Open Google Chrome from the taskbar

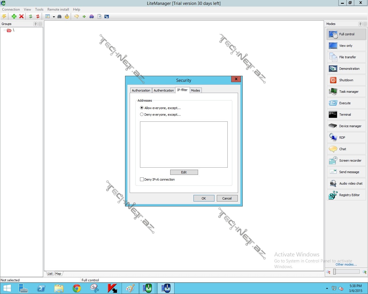tap(77, 288)
